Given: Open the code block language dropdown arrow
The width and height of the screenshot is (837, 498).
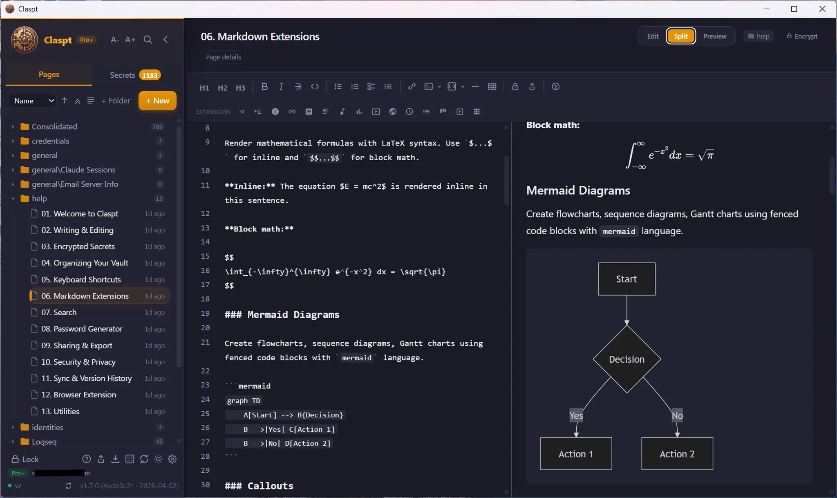Looking at the screenshot, I should click(463, 87).
